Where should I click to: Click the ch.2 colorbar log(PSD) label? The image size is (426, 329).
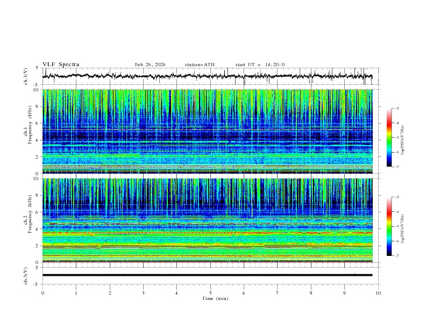click(402, 229)
